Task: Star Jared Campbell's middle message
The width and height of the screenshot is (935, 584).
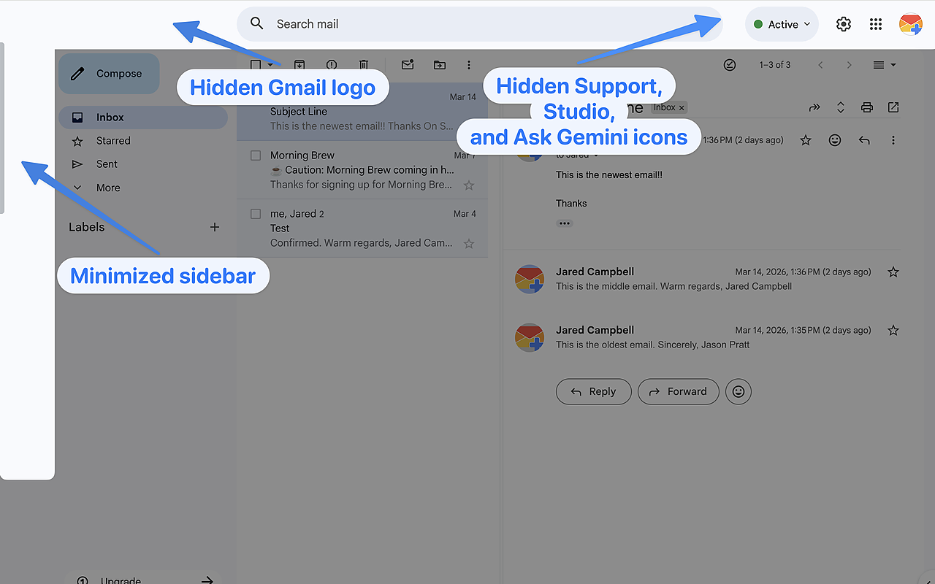Action: coord(893,271)
